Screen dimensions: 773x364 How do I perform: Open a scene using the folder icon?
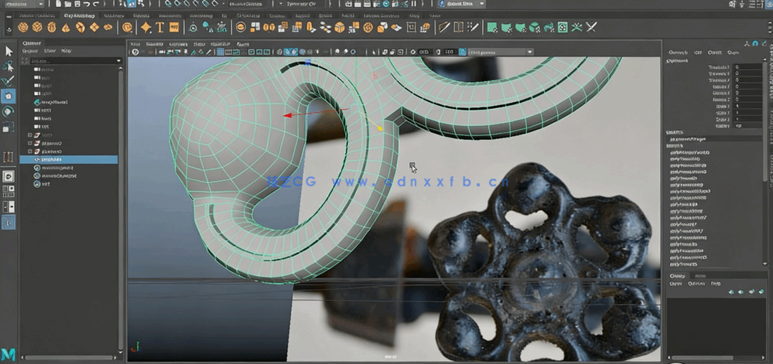(68, 4)
